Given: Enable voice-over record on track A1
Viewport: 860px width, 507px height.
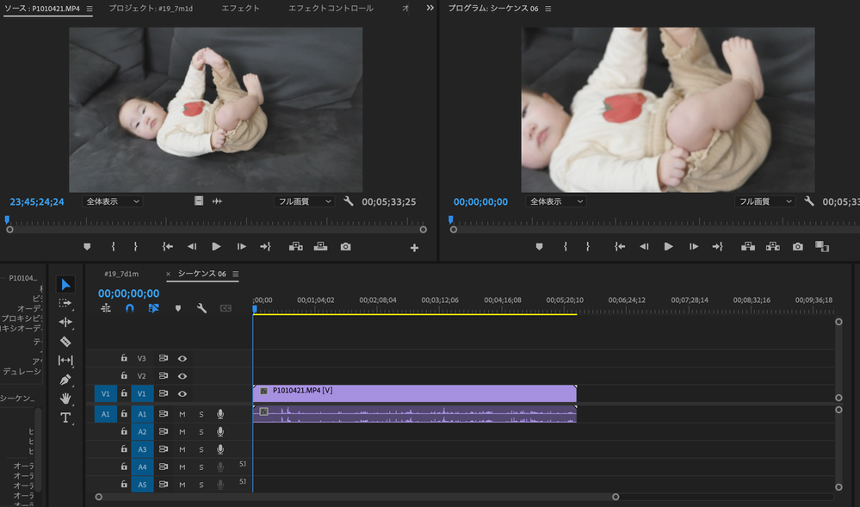Looking at the screenshot, I should point(220,414).
